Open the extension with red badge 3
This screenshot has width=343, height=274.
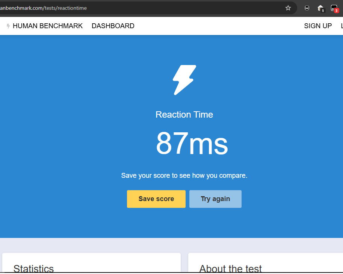(x=335, y=9)
